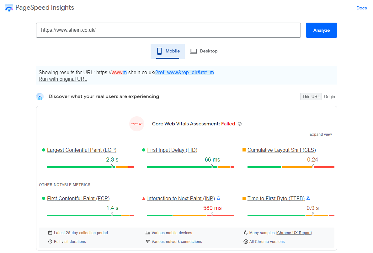373x253 pixels.
Task: Click the orange square beside TTFB
Action: coord(244,198)
